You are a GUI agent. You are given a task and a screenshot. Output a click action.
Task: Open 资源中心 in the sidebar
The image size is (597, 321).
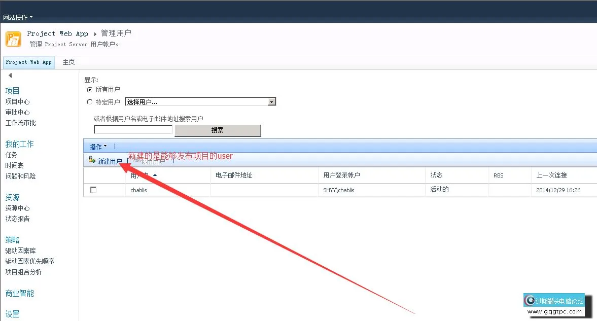[18, 208]
